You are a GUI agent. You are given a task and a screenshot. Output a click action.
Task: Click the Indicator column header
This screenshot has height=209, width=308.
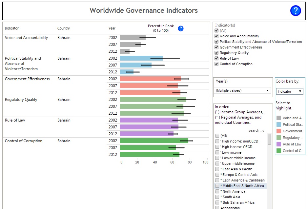click(x=12, y=28)
